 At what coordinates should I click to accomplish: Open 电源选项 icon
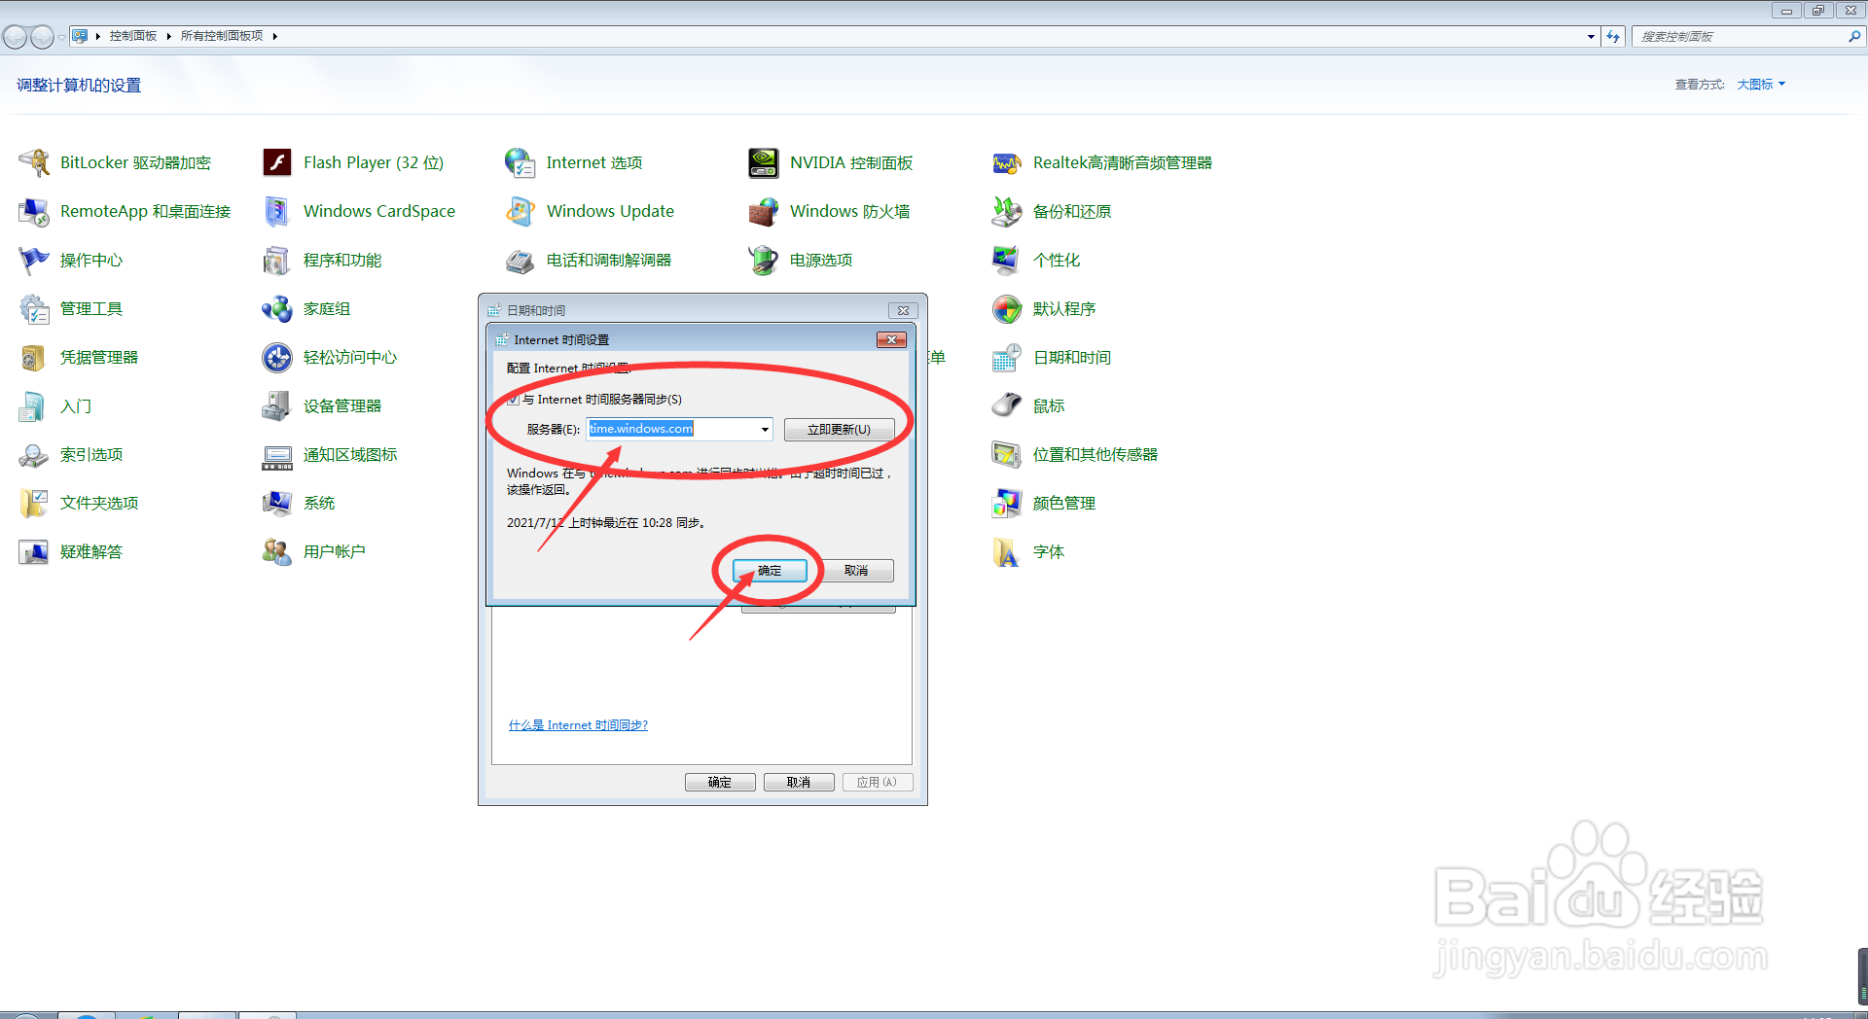(764, 260)
